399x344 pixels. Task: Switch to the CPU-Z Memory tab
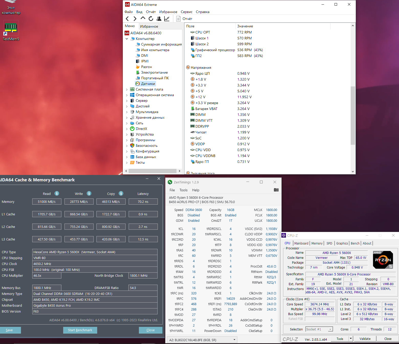tap(317, 243)
